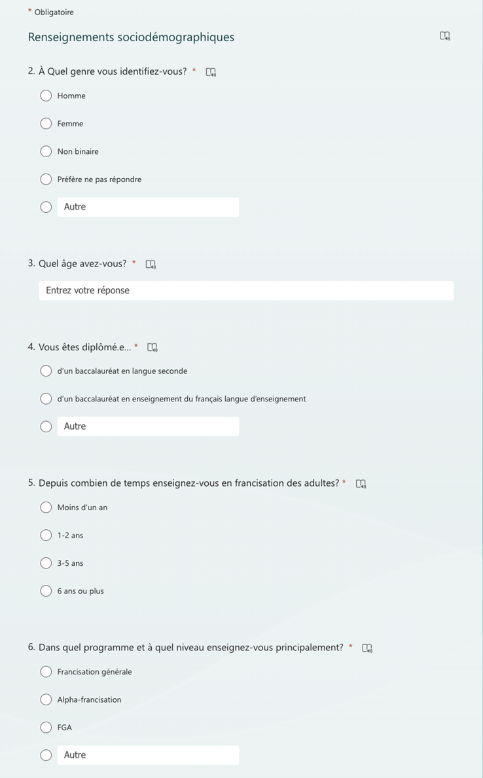Choose baccalauréat en enseignement du français option
This screenshot has height=778, width=483.
(x=46, y=399)
